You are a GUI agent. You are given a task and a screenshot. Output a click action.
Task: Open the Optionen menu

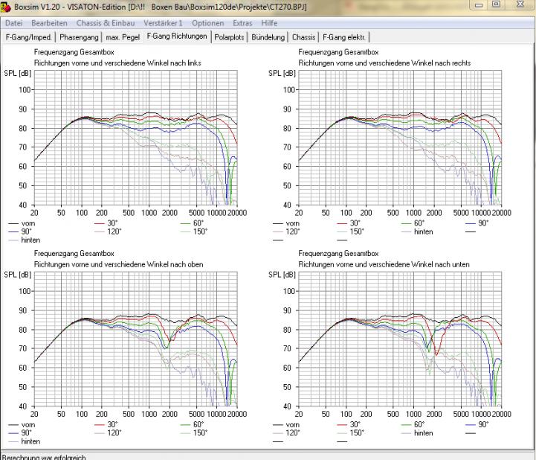point(208,23)
